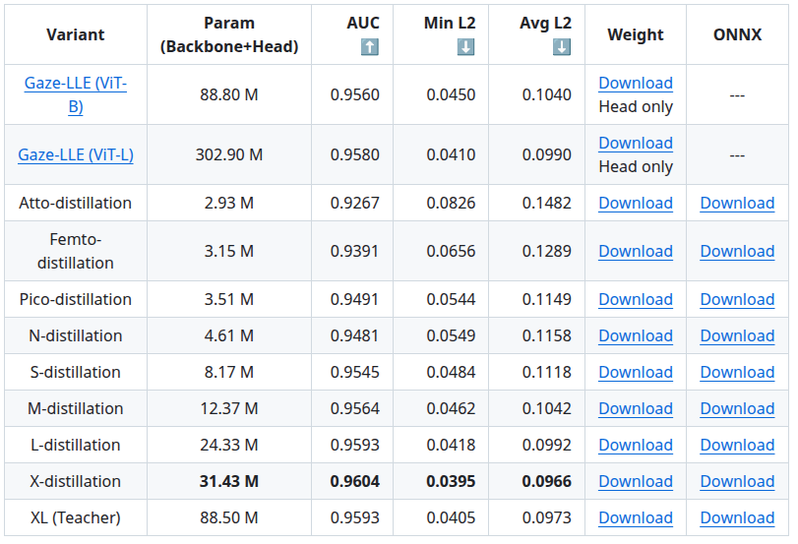Download X-distillation weight file

tap(636, 482)
